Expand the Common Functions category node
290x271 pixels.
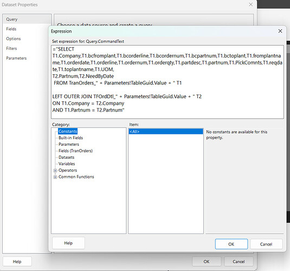tap(55, 177)
